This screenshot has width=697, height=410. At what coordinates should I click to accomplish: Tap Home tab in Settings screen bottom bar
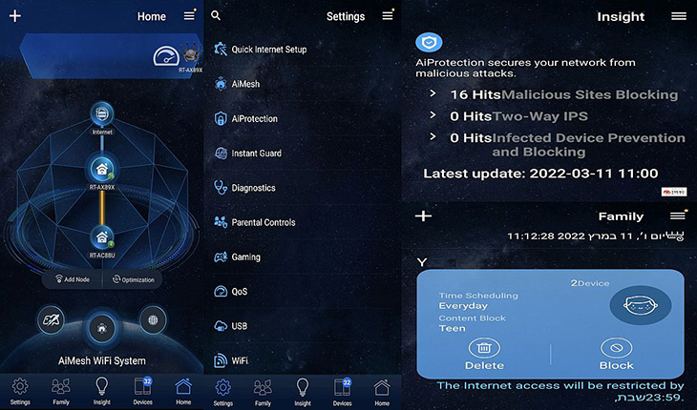point(382,392)
